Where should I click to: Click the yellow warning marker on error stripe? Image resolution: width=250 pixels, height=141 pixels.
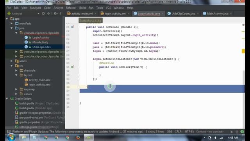click(243, 51)
